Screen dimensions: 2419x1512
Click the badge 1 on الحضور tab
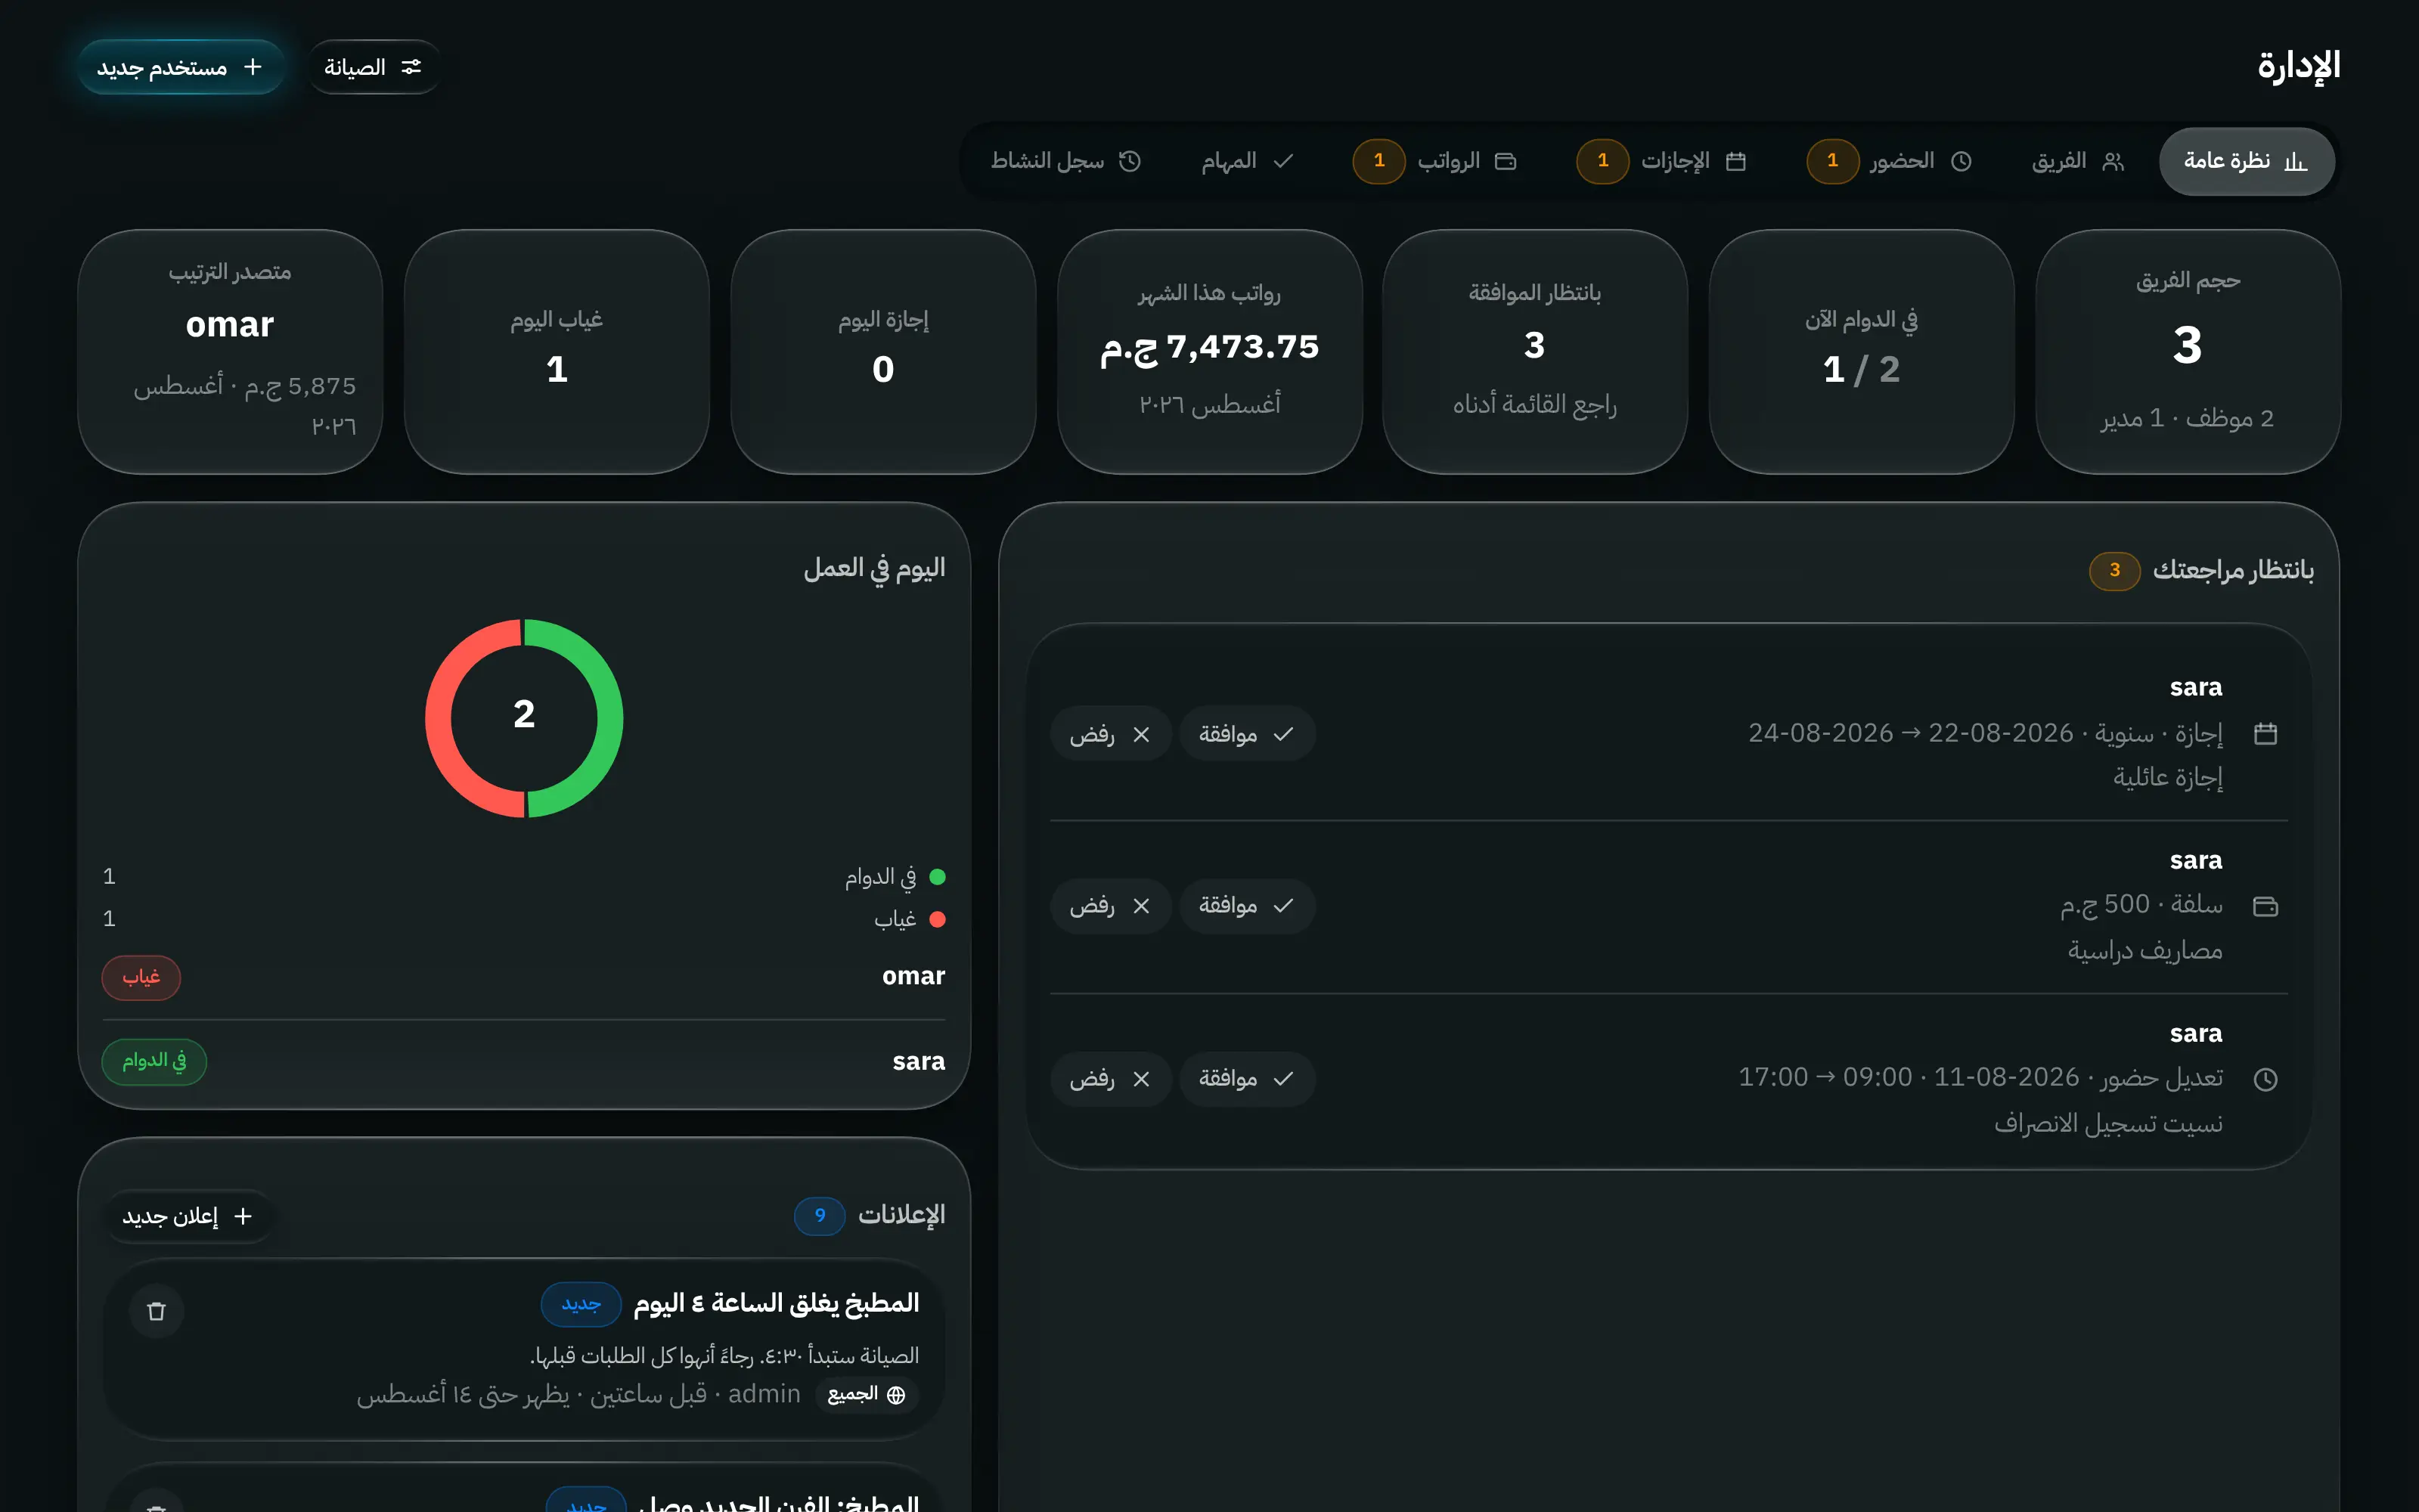click(x=1832, y=161)
